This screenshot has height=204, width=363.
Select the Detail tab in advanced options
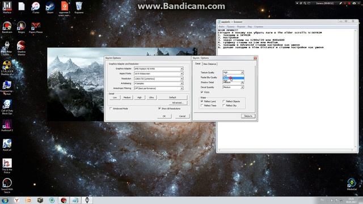pos(197,63)
